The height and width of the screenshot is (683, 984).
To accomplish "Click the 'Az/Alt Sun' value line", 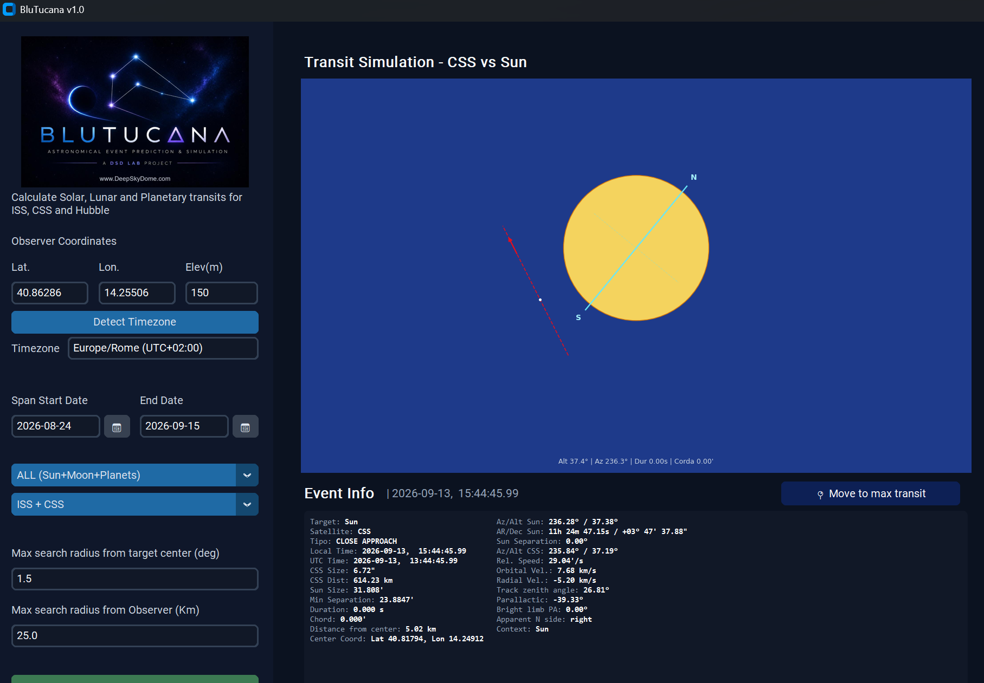I will coord(557,522).
